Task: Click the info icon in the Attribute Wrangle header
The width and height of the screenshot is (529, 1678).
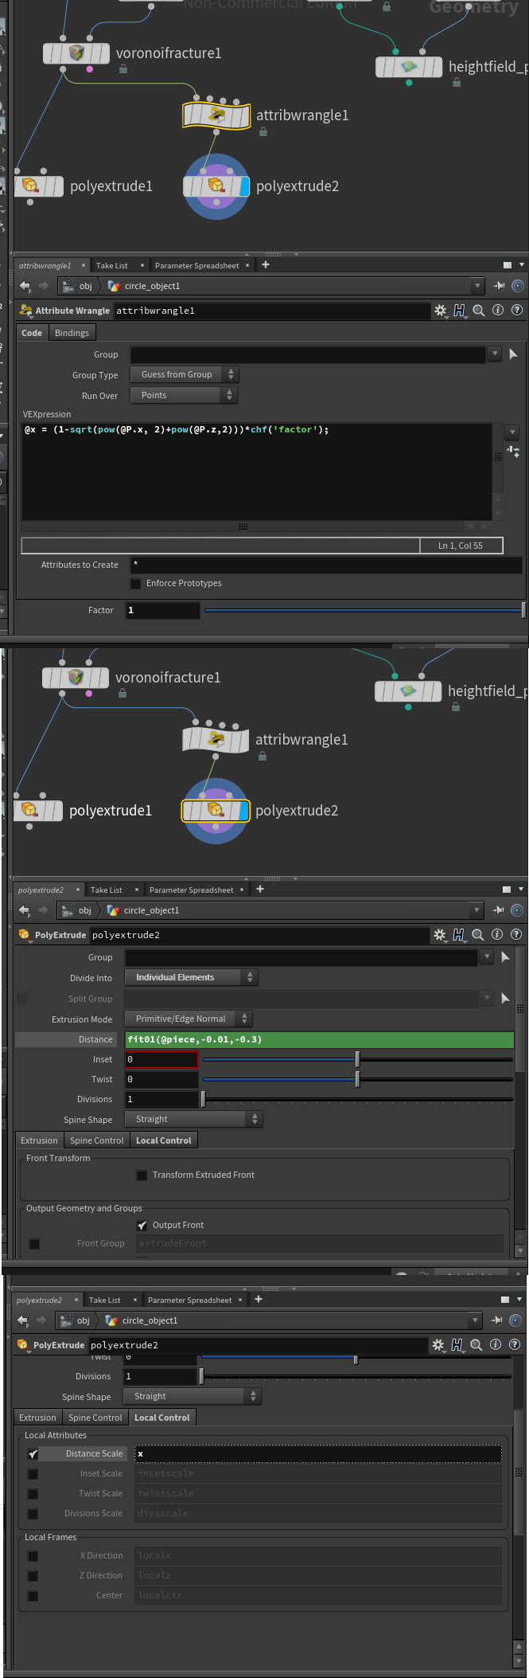Action: [498, 311]
